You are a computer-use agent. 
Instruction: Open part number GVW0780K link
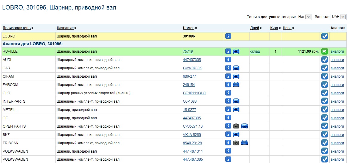[192, 68]
